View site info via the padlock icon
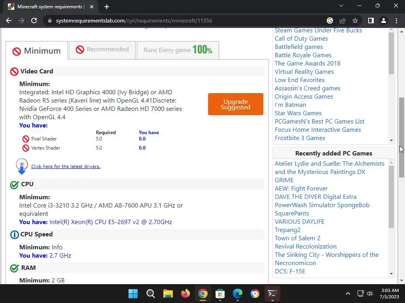 tap(50, 21)
